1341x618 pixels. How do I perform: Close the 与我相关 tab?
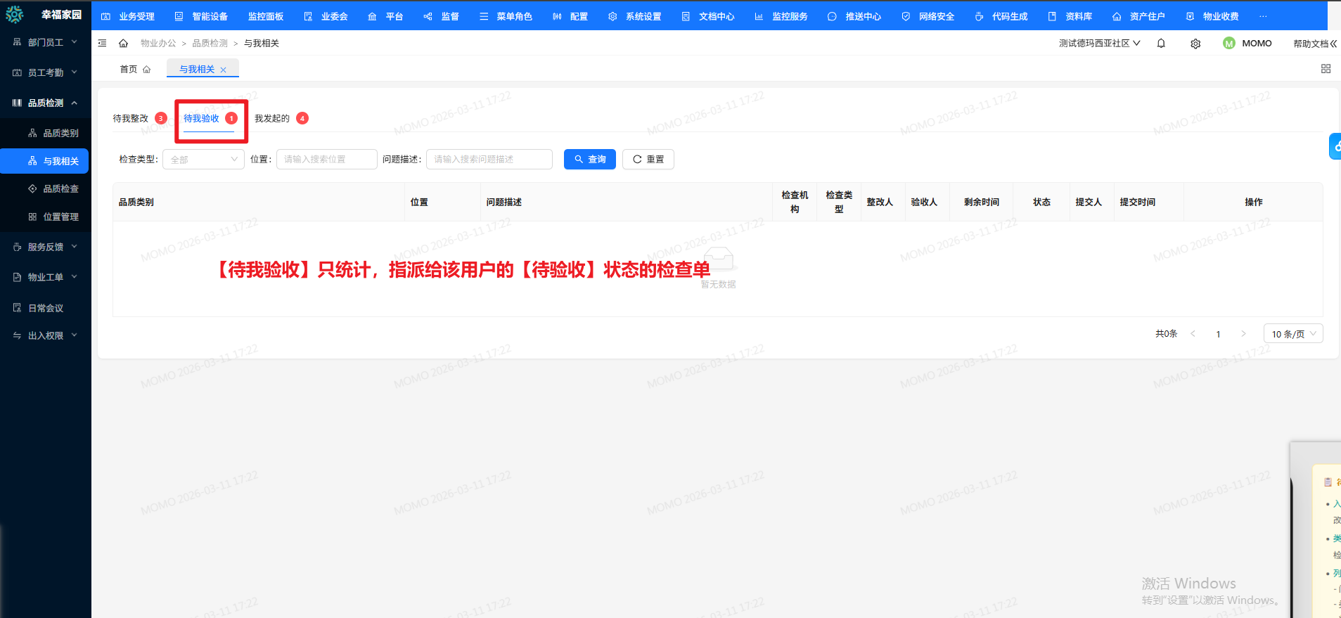(224, 70)
